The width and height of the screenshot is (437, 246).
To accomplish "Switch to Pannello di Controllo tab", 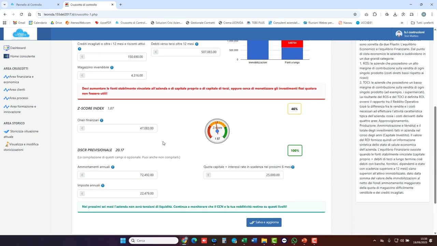I will [29, 5].
